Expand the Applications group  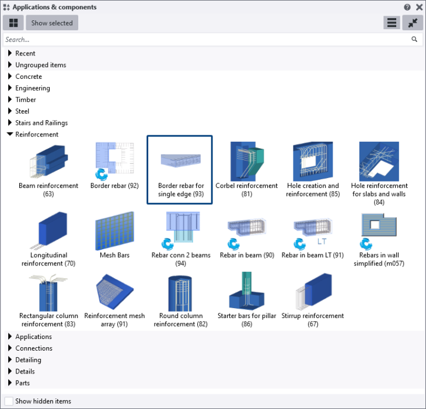[10, 337]
